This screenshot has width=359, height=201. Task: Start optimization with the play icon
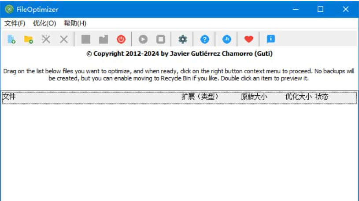(x=143, y=39)
